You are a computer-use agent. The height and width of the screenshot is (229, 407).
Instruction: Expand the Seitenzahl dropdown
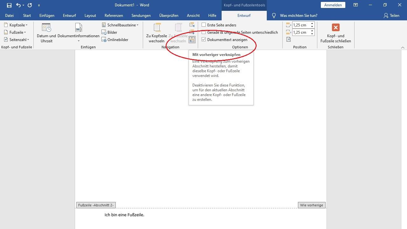click(17, 40)
